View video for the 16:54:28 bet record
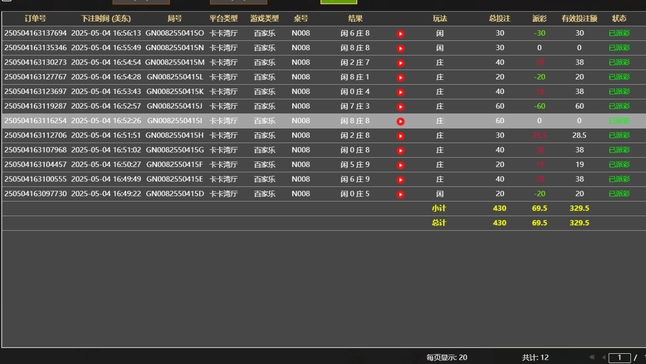The width and height of the screenshot is (646, 364). (x=400, y=77)
